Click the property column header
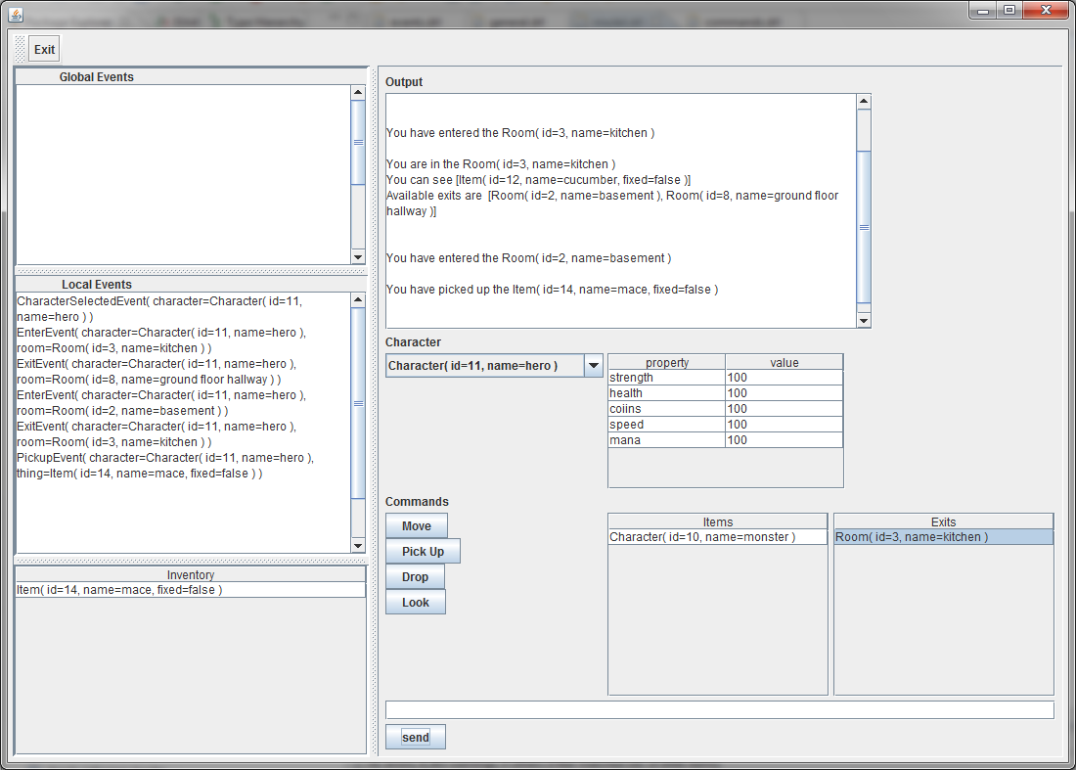Image resolution: width=1076 pixels, height=770 pixels. click(667, 362)
